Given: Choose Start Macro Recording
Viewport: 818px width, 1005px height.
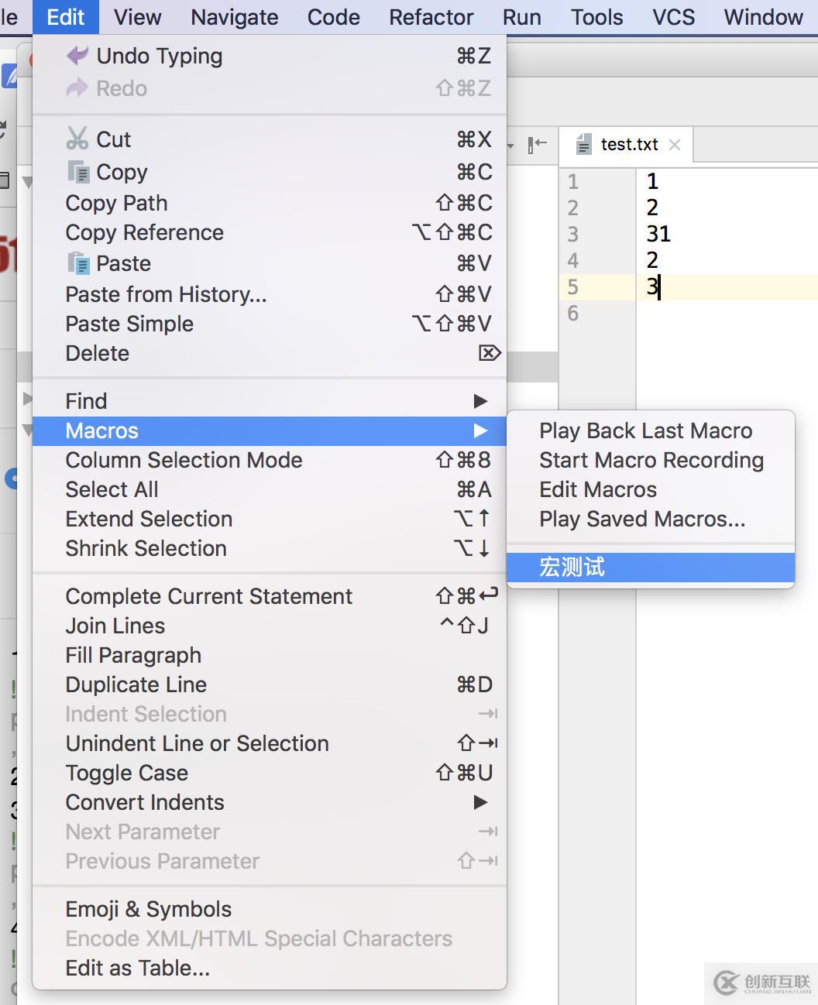Looking at the screenshot, I should click(651, 460).
